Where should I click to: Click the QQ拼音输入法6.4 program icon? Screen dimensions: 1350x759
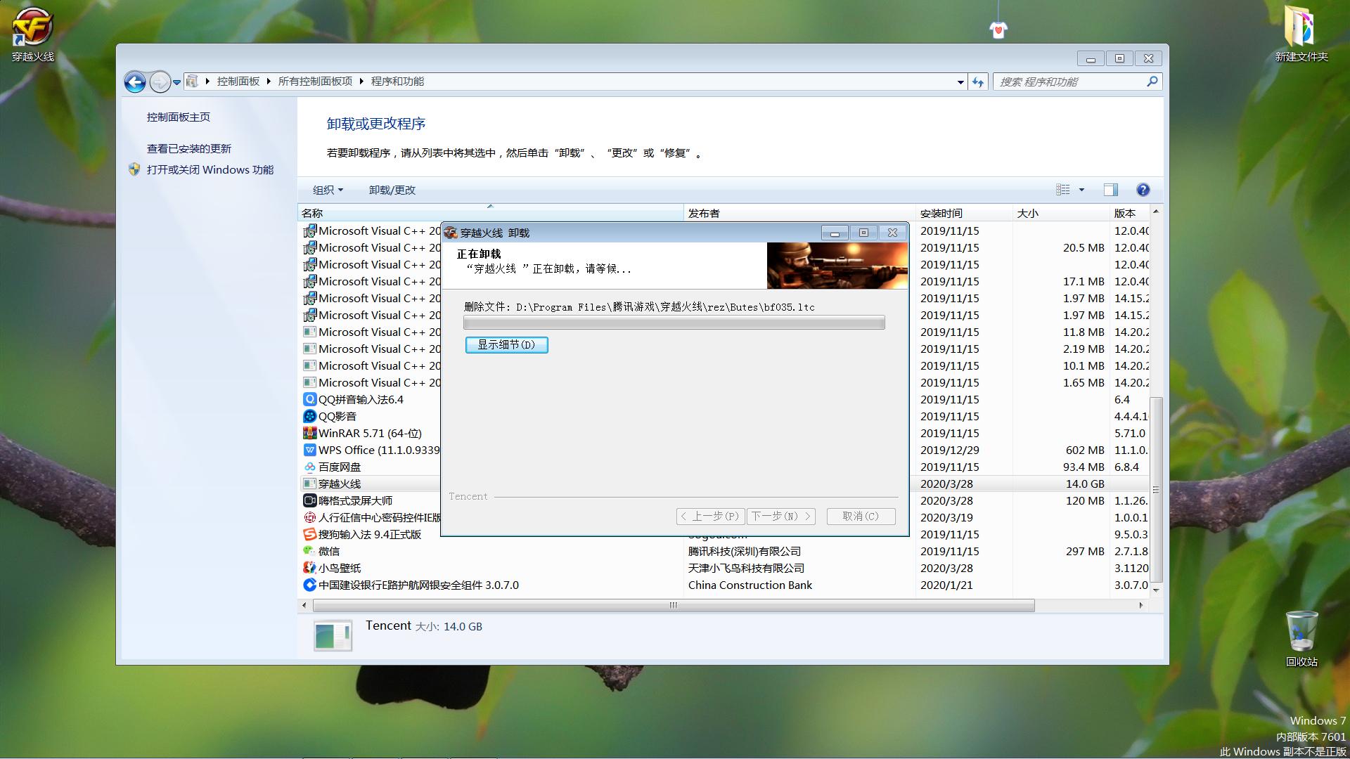(x=309, y=399)
